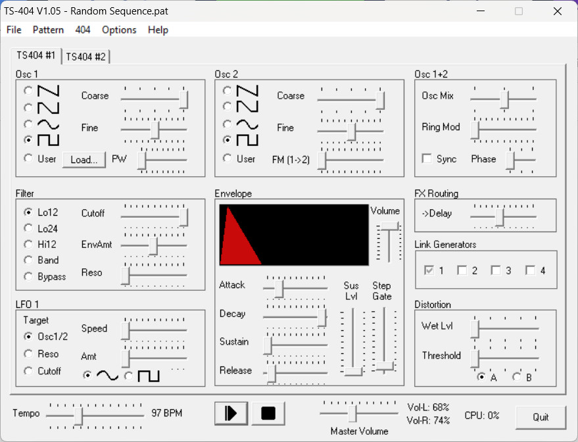Select Osc 1 square waveform

[x=28, y=140]
